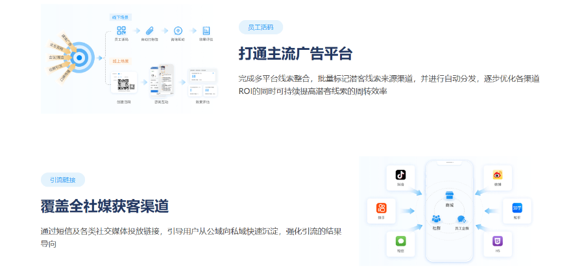Select the green SMS (短信) icon
Image resolution: width=584 pixels, height=280 pixels.
click(400, 241)
